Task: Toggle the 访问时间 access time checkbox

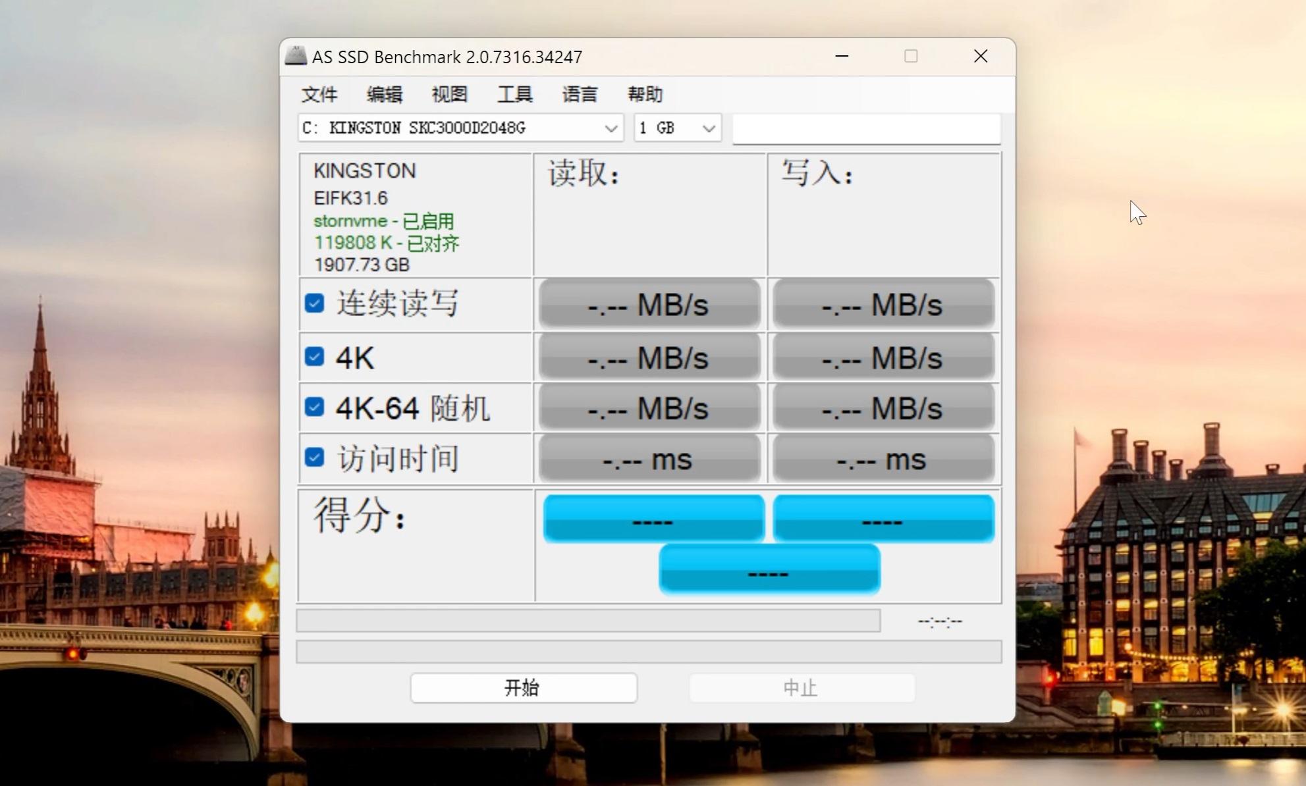Action: coord(315,457)
